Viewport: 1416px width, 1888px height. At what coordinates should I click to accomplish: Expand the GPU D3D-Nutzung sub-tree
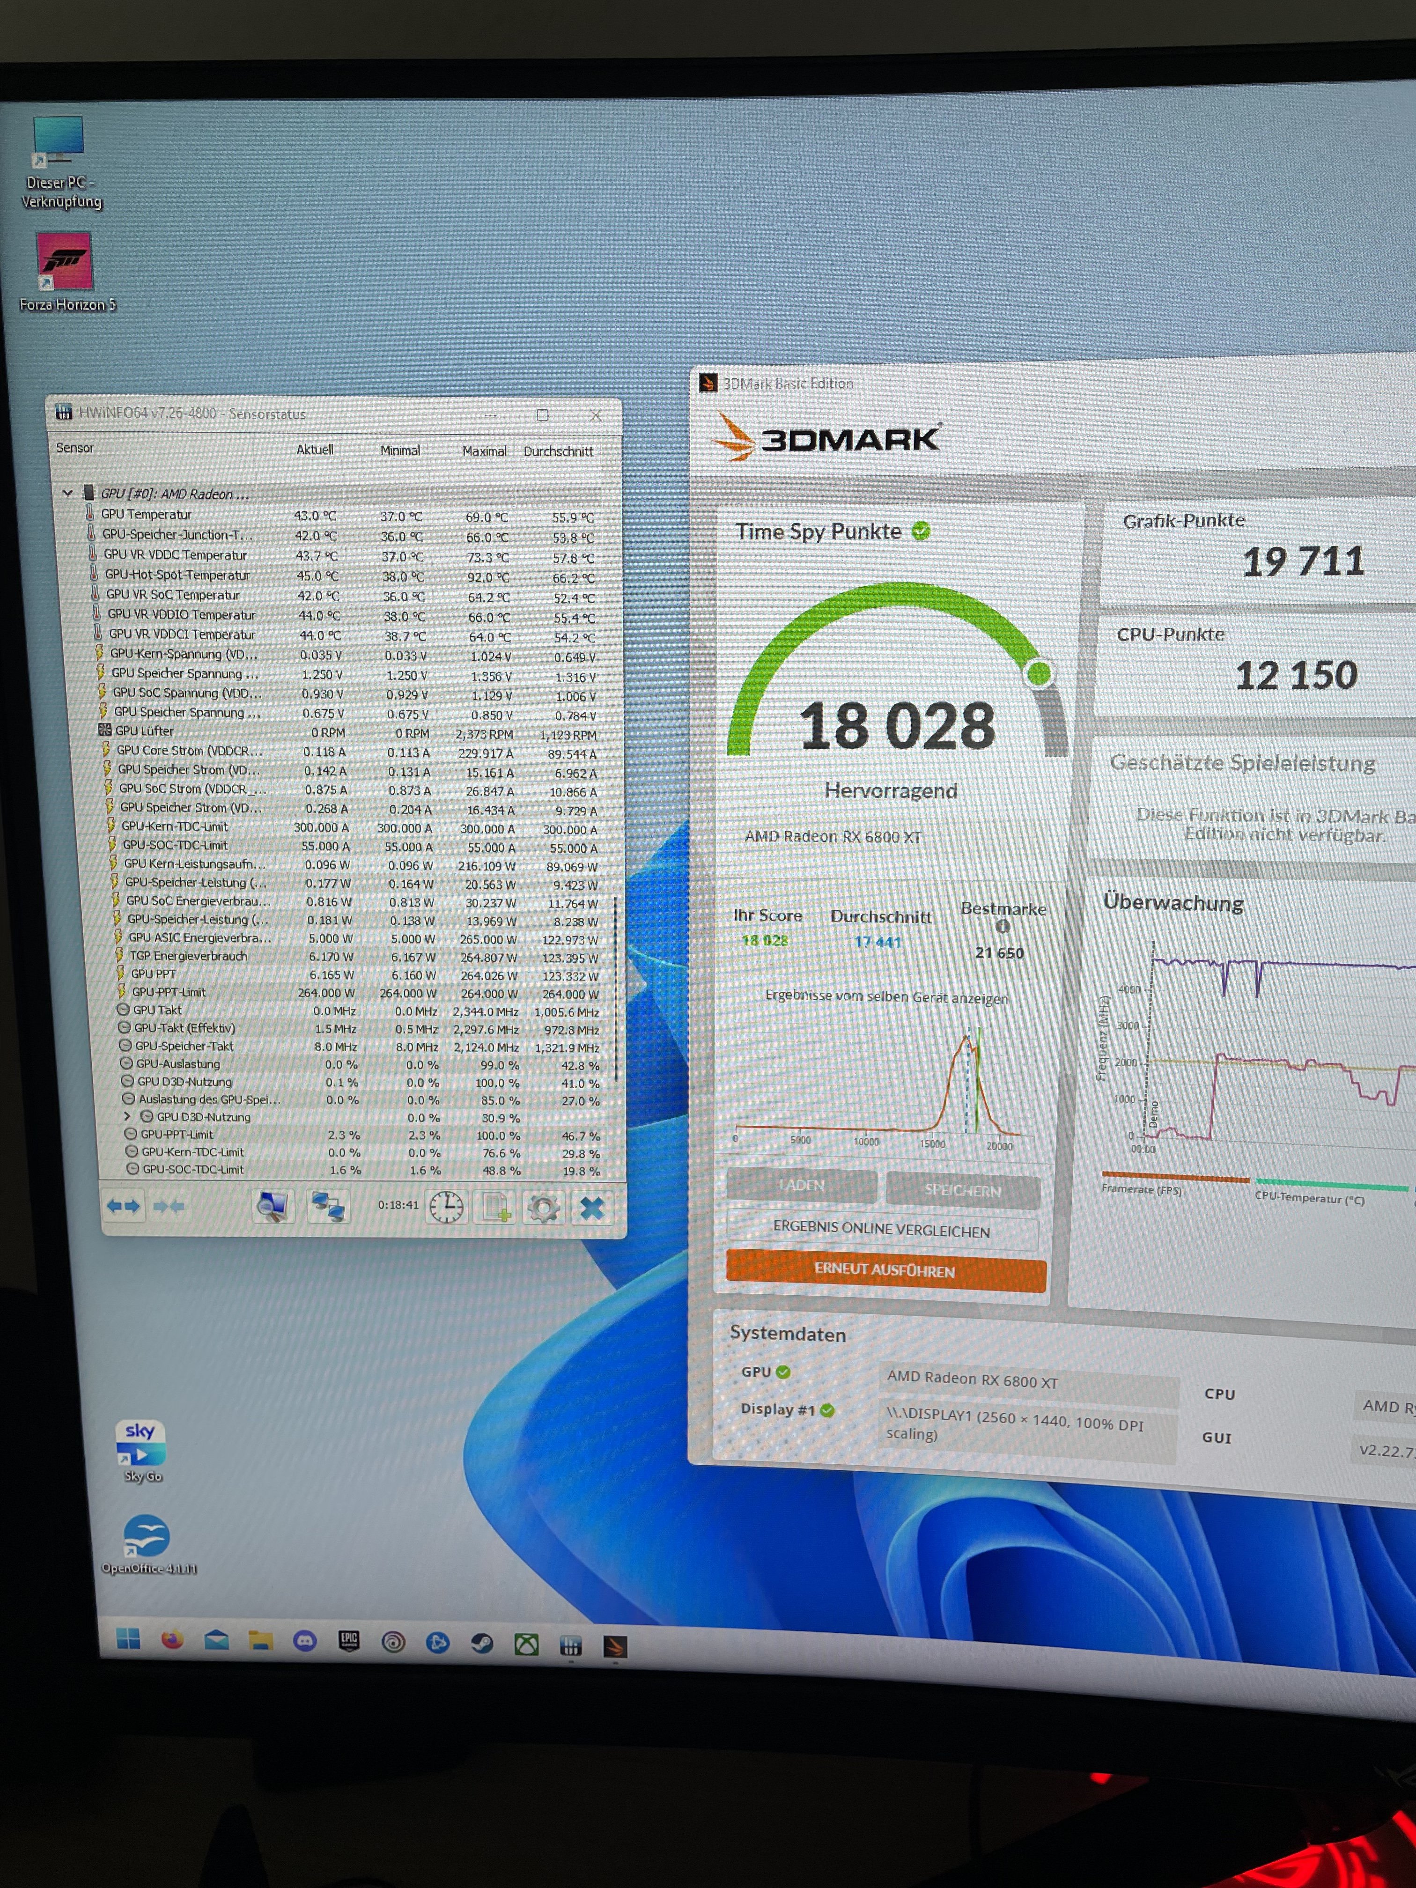tap(127, 1116)
